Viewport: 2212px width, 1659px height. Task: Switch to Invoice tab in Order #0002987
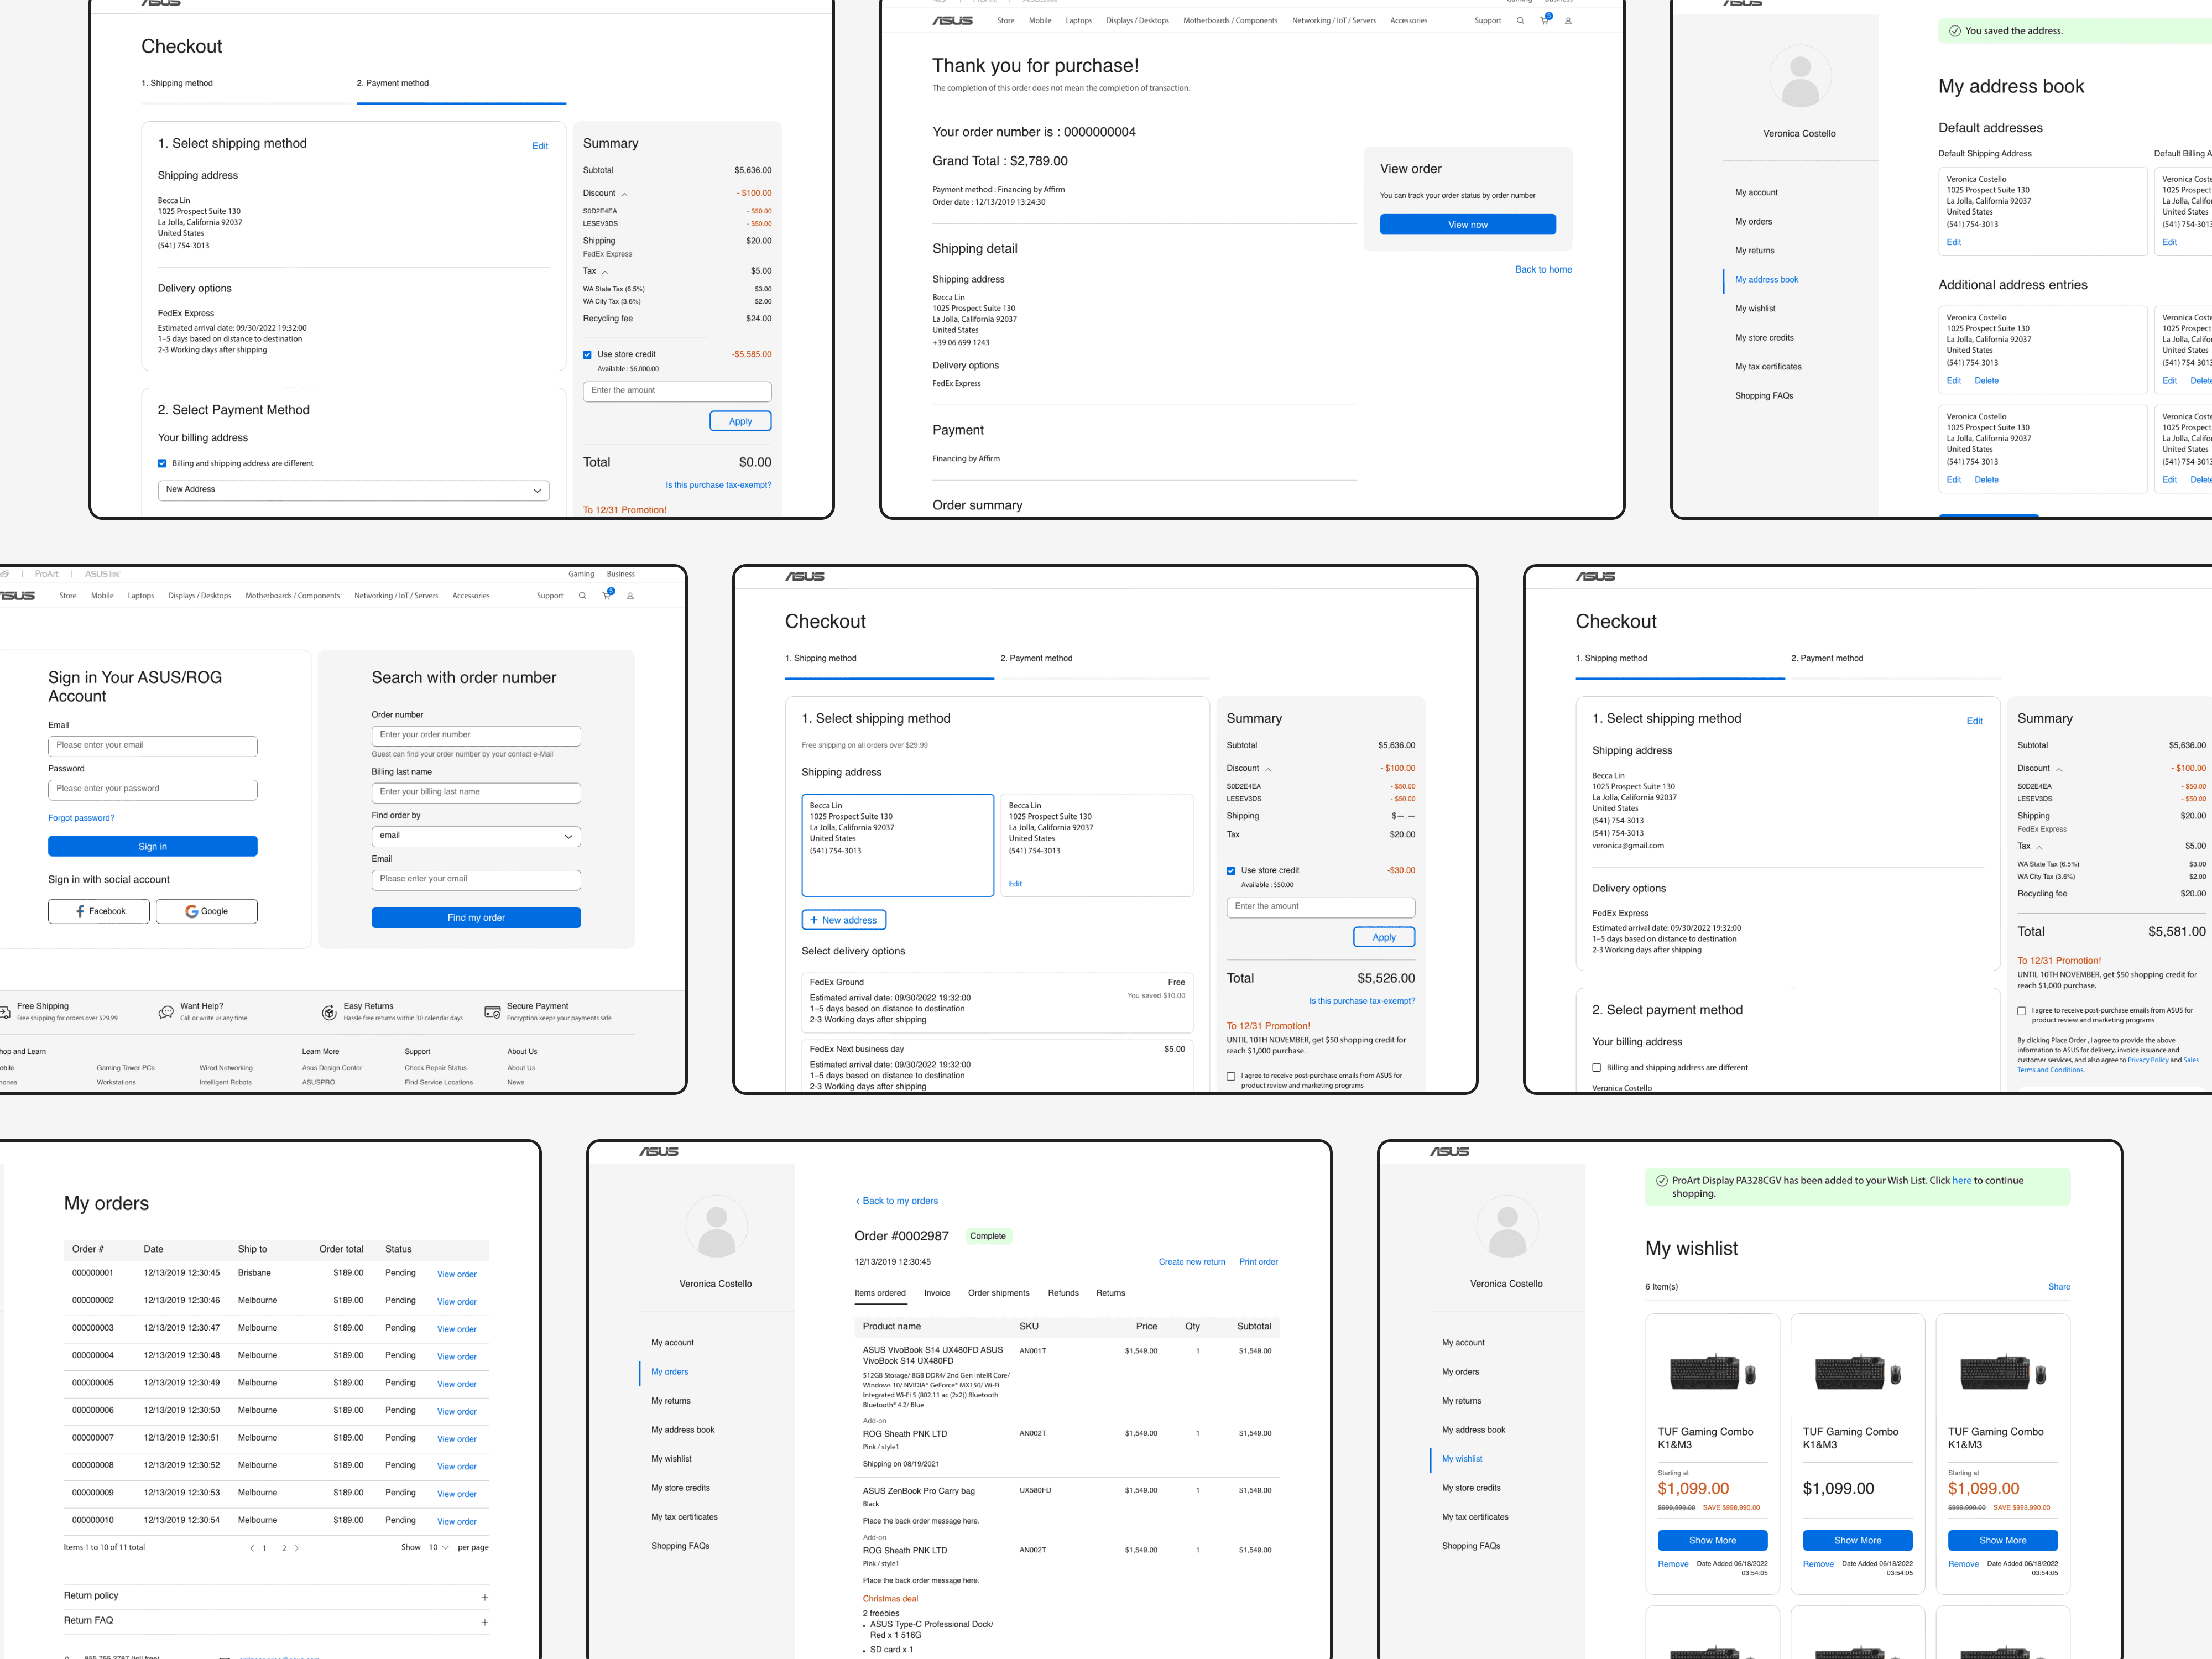click(937, 1293)
